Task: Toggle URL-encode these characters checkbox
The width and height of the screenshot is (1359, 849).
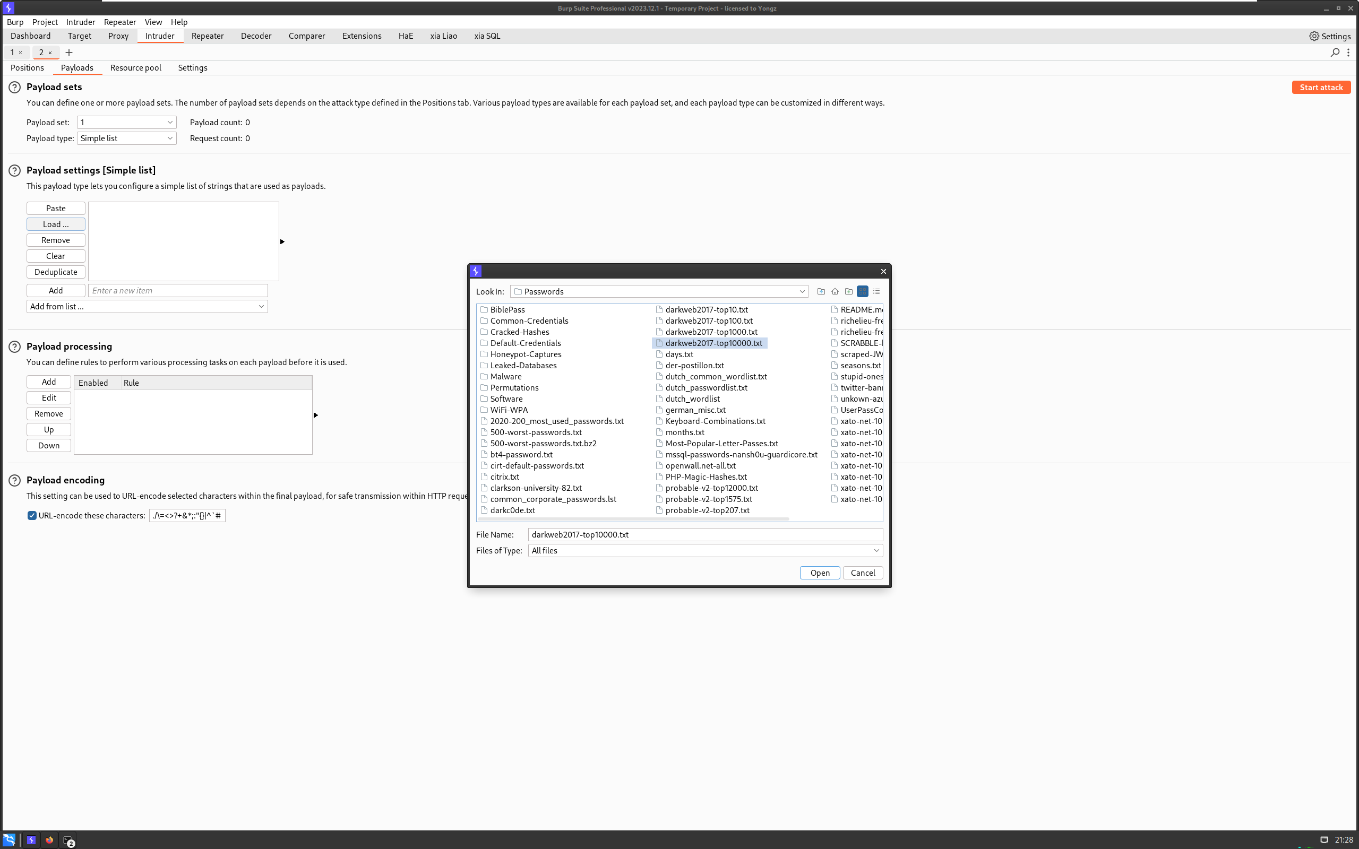Action: click(32, 515)
